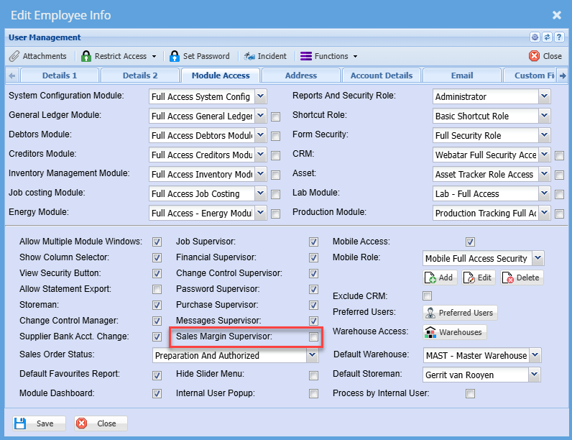The width and height of the screenshot is (572, 440).
Task: Click the help question mark icon
Action: [558, 37]
